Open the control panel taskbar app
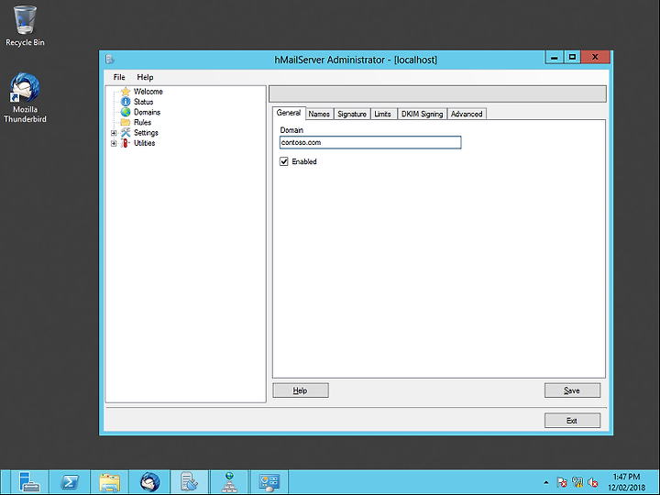Image resolution: width=660 pixels, height=495 pixels. (x=269, y=482)
